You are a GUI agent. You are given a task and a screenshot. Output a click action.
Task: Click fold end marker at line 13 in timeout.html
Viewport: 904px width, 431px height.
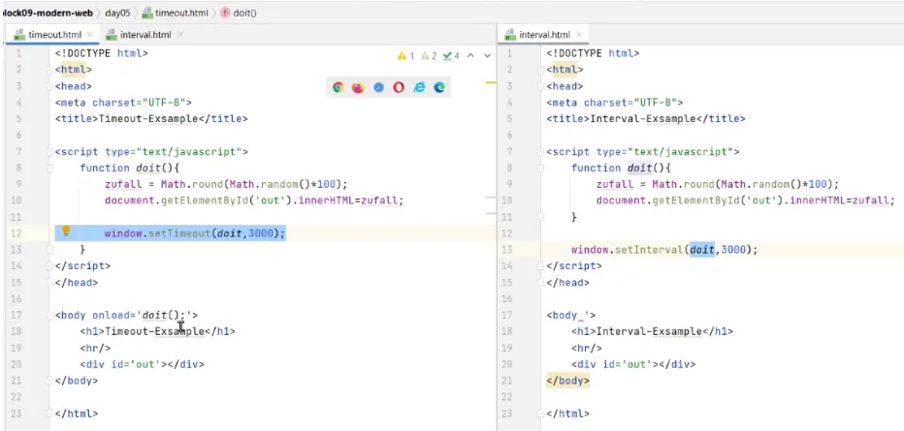(49, 250)
